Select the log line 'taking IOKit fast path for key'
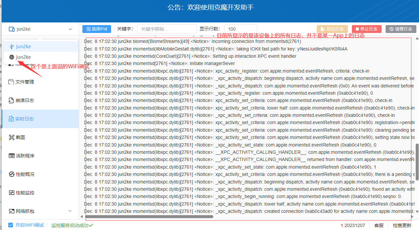419x230 pixels. (216, 49)
